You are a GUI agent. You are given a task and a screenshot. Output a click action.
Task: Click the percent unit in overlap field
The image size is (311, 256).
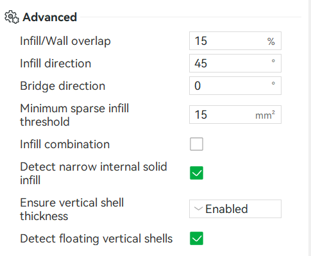click(x=271, y=42)
